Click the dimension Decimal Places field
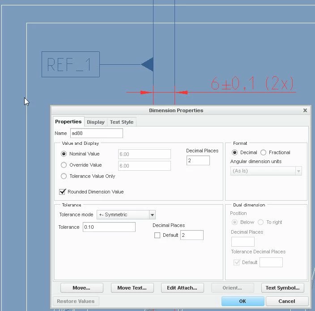Screen dimensions: 315x311 (x=198, y=160)
